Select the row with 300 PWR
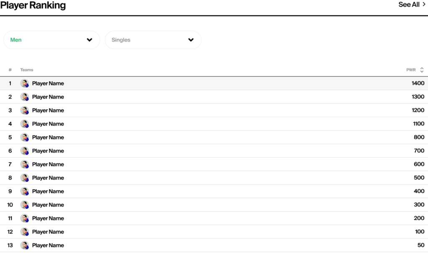This screenshot has width=428, height=253. 214,205
